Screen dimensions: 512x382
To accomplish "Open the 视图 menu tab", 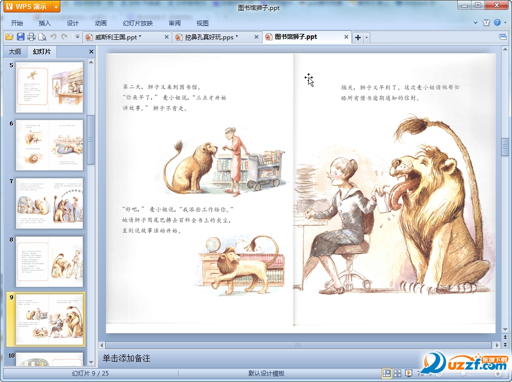I will 203,23.
